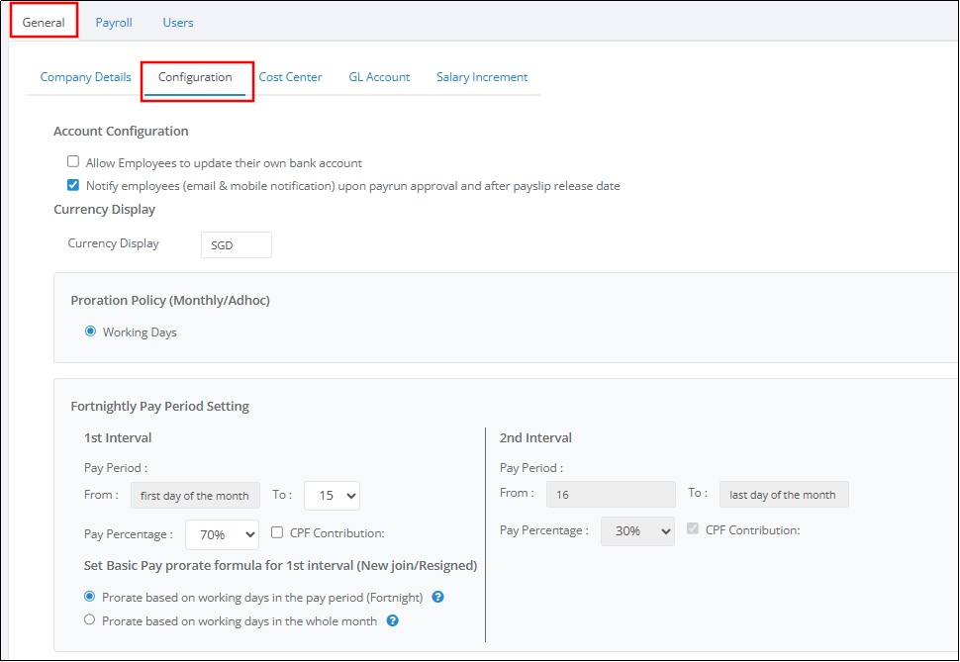Open the 1st interval To day dropdown
960x662 pixels.
(332, 496)
